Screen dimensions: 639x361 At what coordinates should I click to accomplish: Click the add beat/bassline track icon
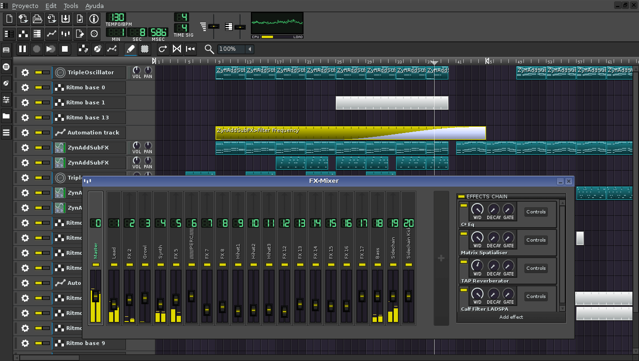[83, 49]
